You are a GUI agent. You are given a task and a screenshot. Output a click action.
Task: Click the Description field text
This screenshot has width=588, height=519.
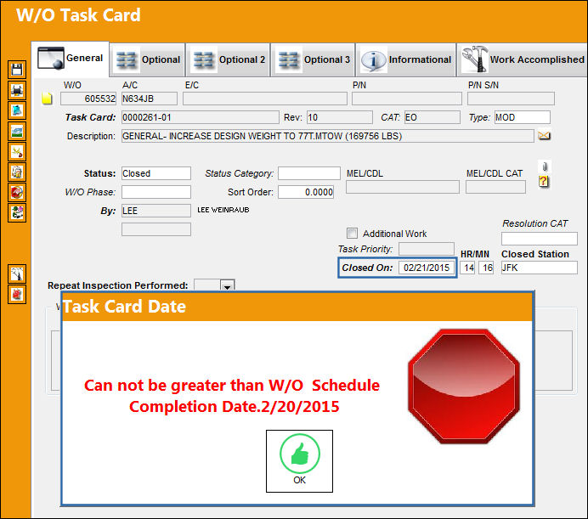point(327,136)
